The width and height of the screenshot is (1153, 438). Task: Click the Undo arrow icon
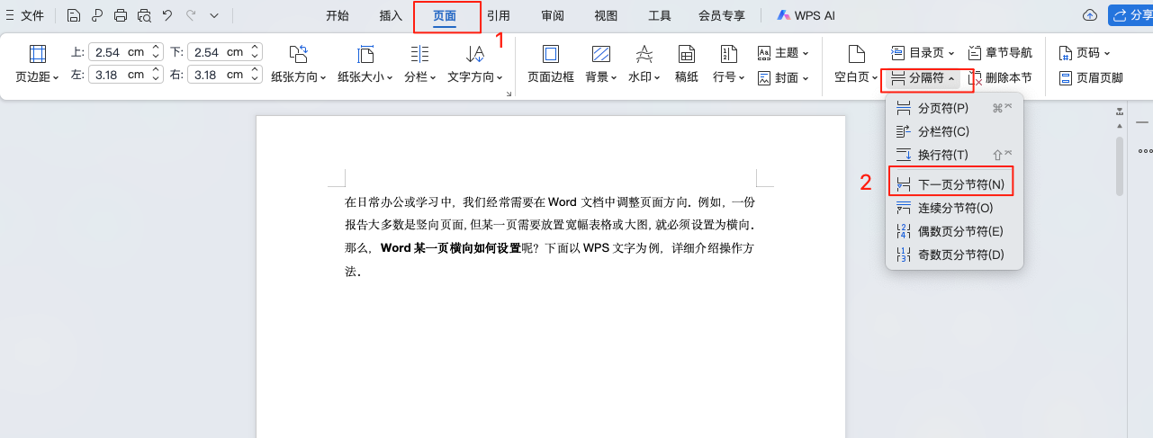click(167, 15)
